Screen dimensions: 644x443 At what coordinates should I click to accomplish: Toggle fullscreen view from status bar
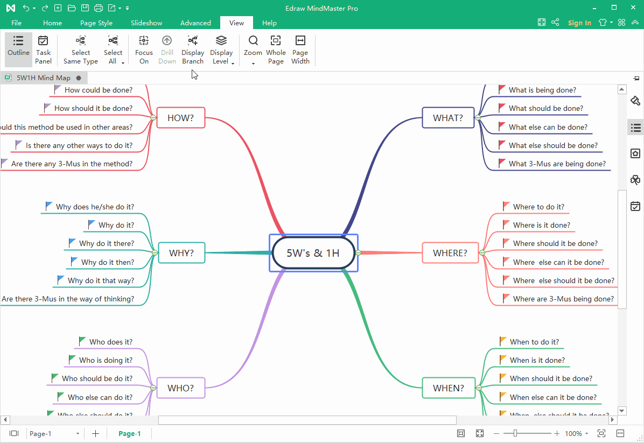pos(479,433)
